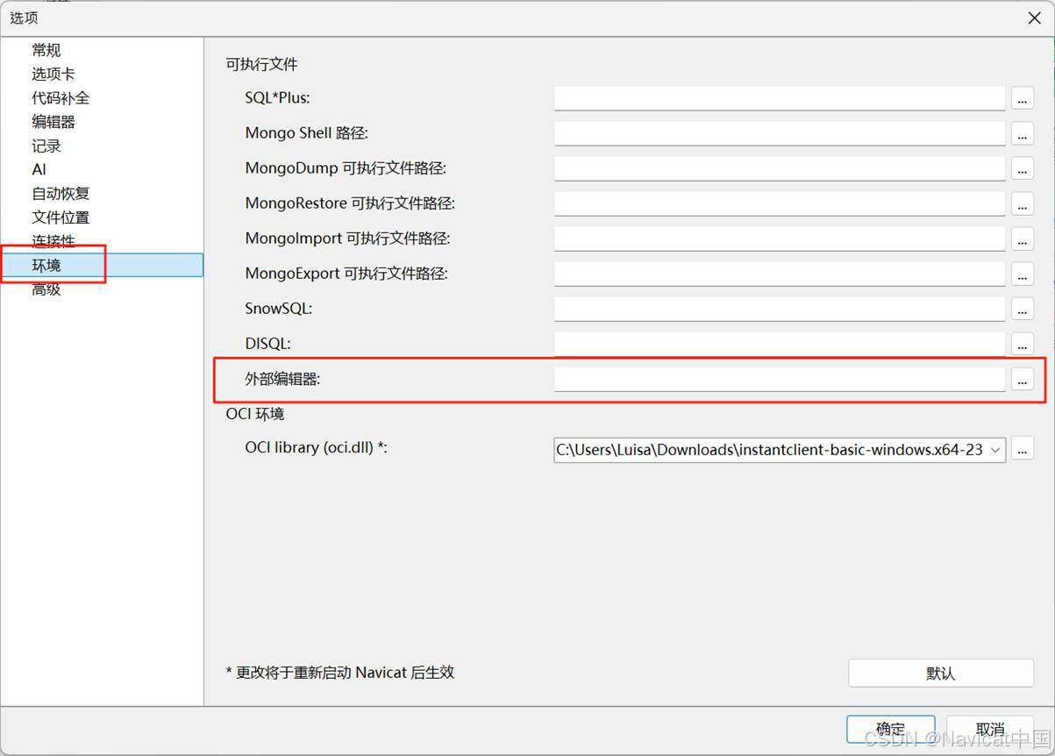Click the 默认 button
The width and height of the screenshot is (1055, 756).
pyautogui.click(x=941, y=674)
